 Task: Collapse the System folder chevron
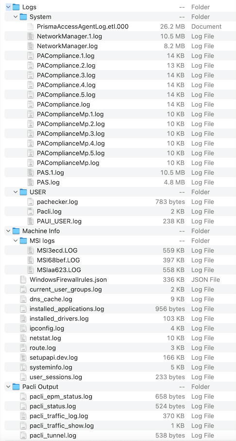(16, 17)
